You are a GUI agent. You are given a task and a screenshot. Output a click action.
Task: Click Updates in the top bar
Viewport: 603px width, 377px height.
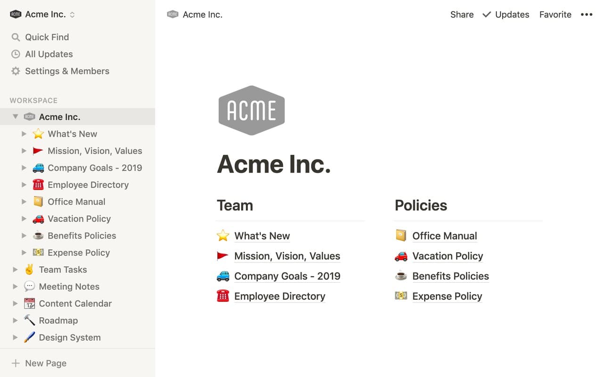click(x=512, y=14)
